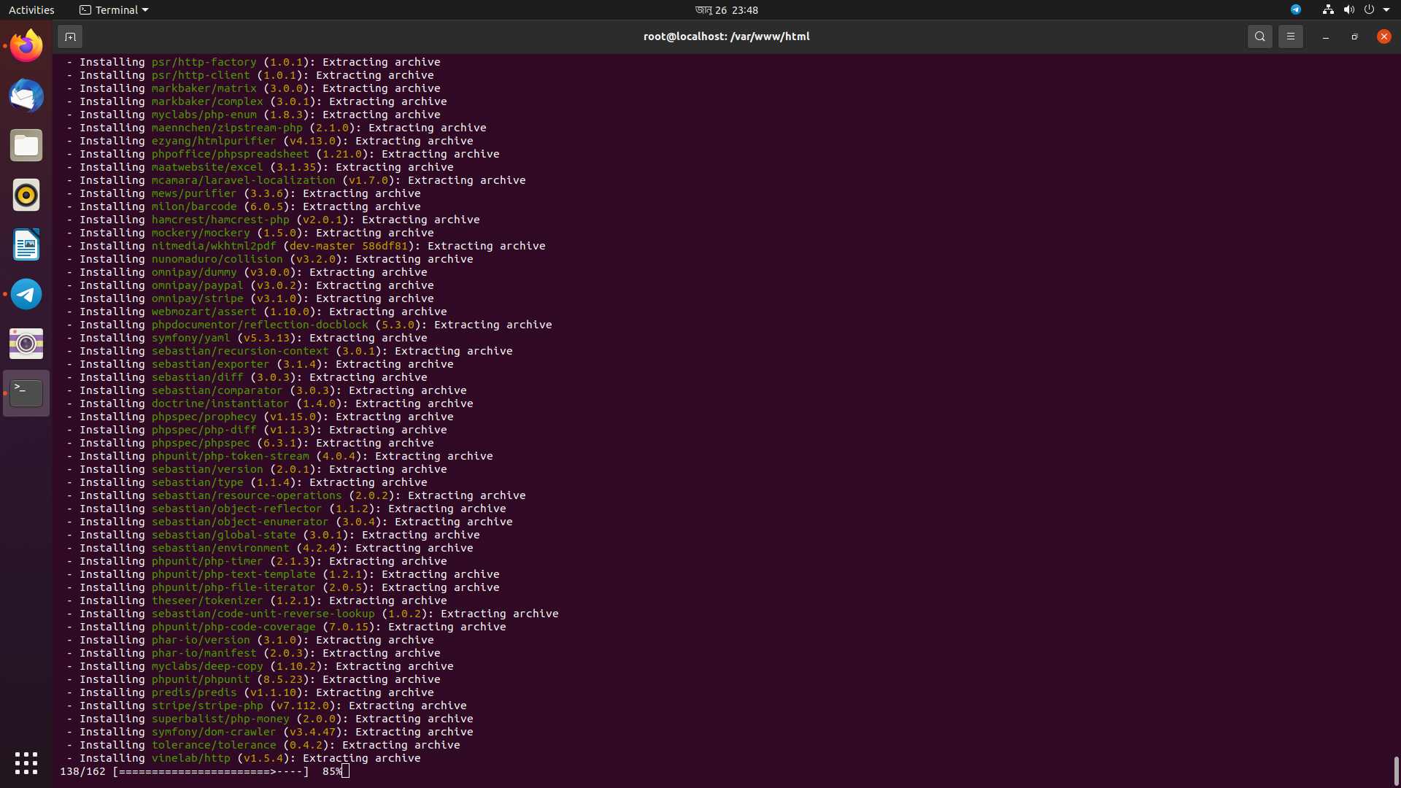Viewport: 1401px width, 788px height.
Task: Minimize the terminal window
Action: [x=1325, y=36]
